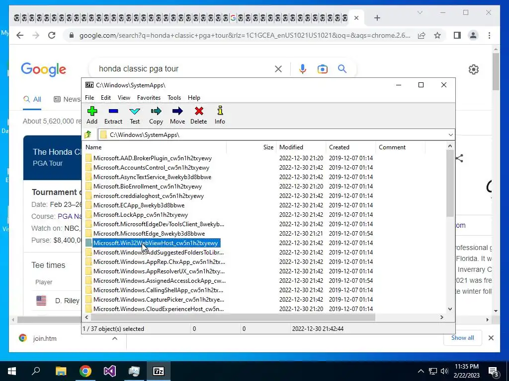Screen dimensions: 509x381
Task: Open the File menu in 7-Zip
Action: click(89, 98)
